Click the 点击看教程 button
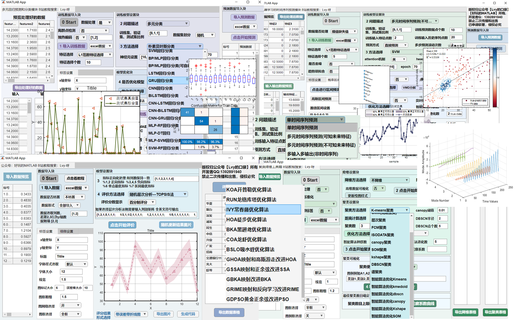Screen dimensions: 516x320 pos(76,179)
